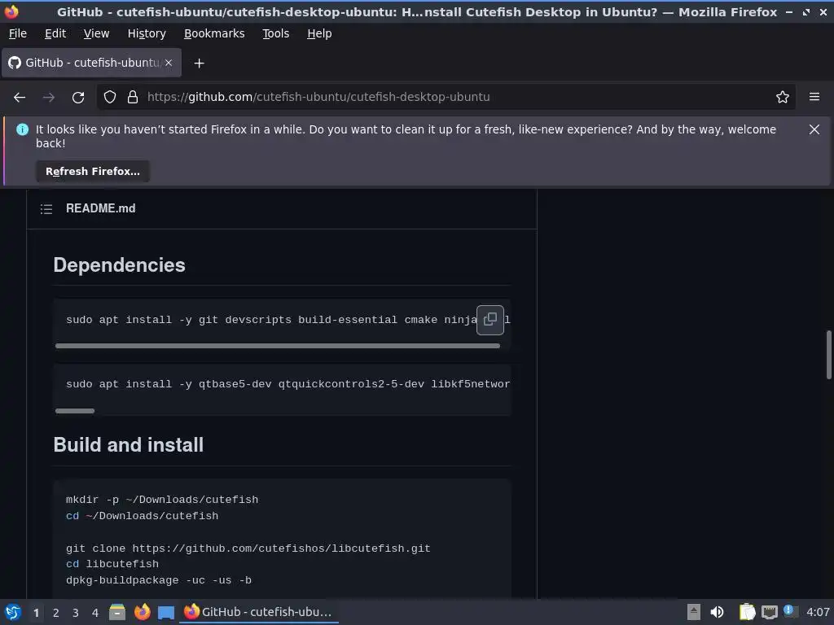834x625 pixels.
Task: Click the clock showing 4:07
Action: [818, 612]
